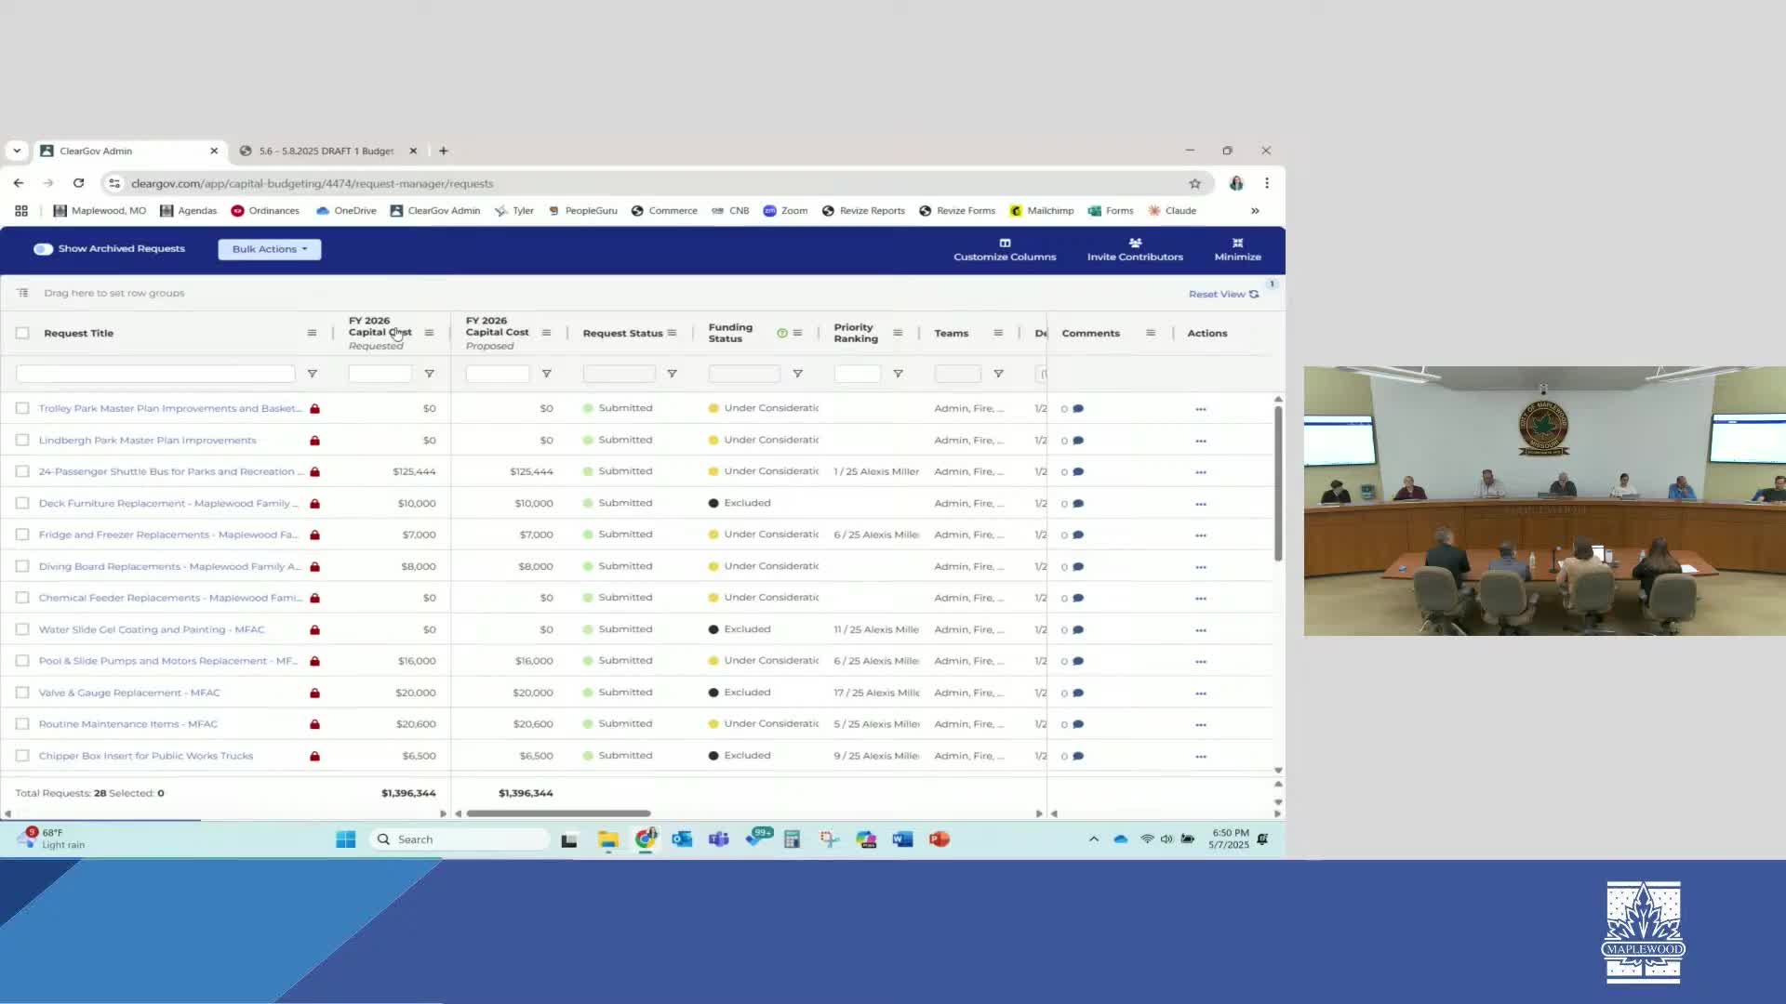This screenshot has width=1786, height=1004.
Task: Click lock icon on Lindbergh Park row
Action: point(315,441)
